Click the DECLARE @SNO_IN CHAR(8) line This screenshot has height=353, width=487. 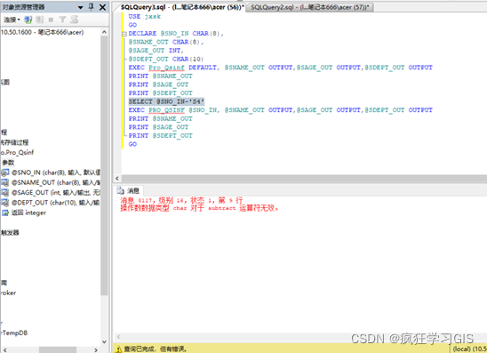(x=176, y=34)
